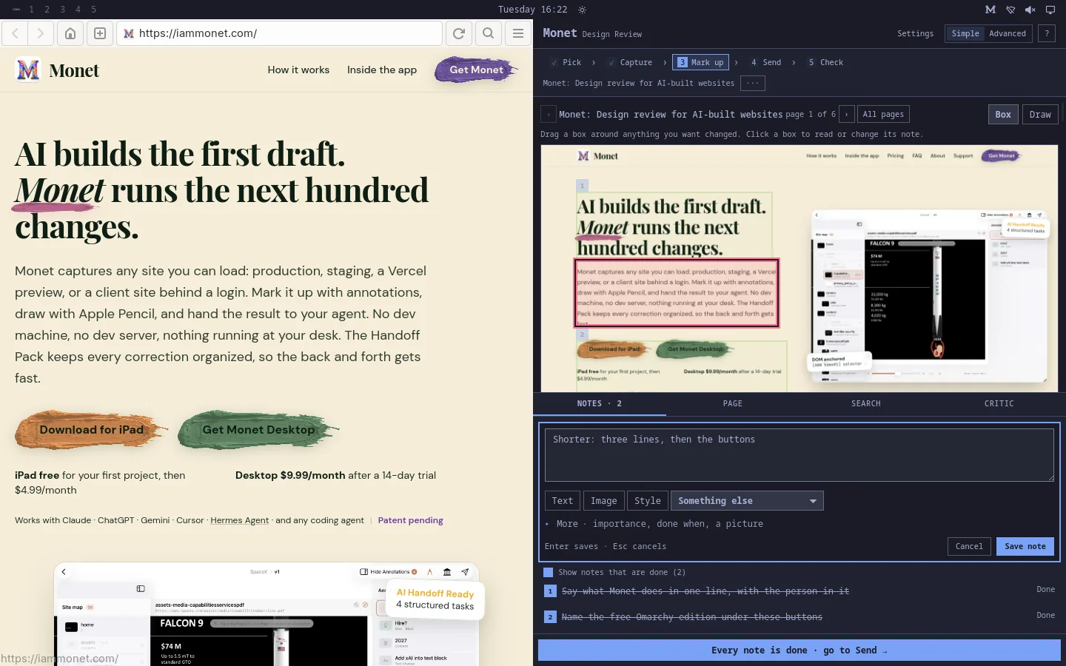Viewport: 1066px width, 666px height.
Task: Switch to the SEARCH tab
Action: [866, 403]
